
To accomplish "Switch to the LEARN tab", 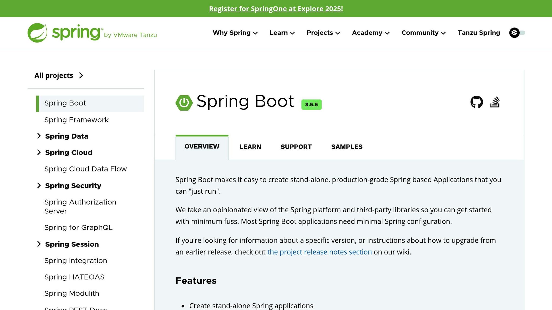I will pyautogui.click(x=250, y=147).
